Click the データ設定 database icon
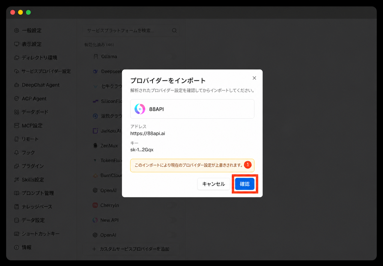 pyautogui.click(x=17, y=220)
